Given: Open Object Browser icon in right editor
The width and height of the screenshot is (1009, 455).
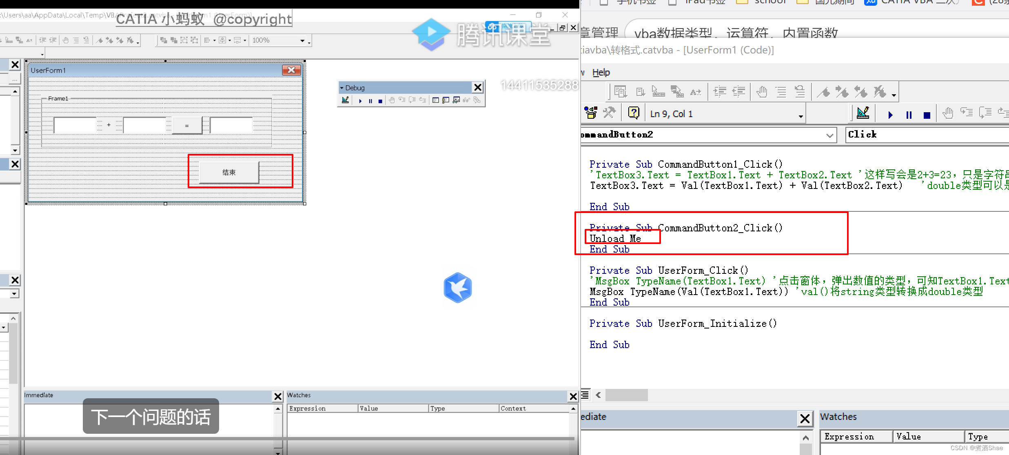Looking at the screenshot, I should pos(590,113).
